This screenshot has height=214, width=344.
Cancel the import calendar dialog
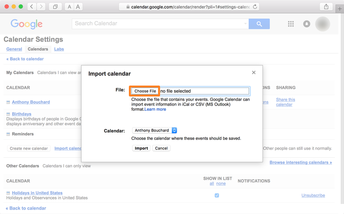161,148
